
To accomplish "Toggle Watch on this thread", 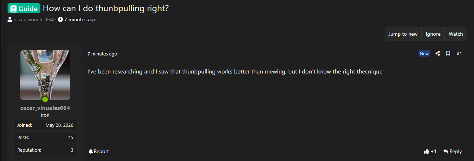I will point(456,34).
